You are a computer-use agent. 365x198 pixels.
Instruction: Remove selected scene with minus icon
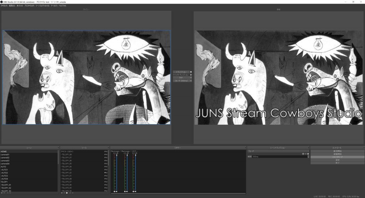click(x=4, y=193)
